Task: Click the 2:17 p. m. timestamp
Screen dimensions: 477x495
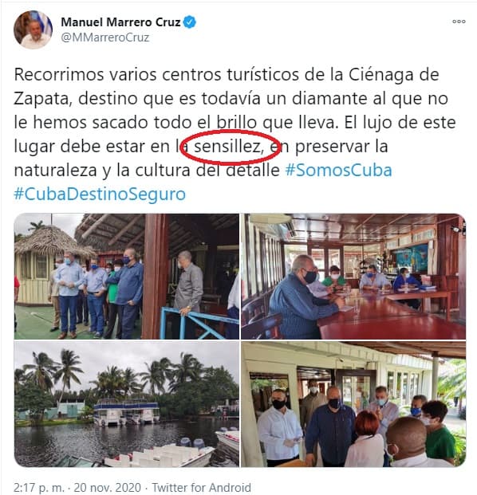Action: 39,487
